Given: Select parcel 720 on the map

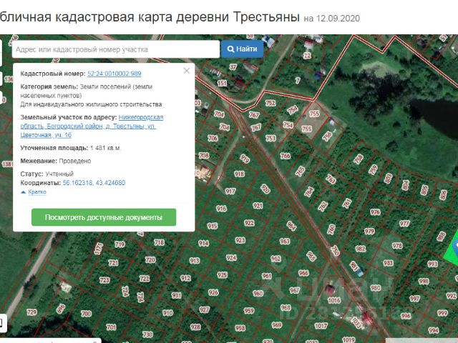Looking at the screenshot, I should tap(150, 259).
